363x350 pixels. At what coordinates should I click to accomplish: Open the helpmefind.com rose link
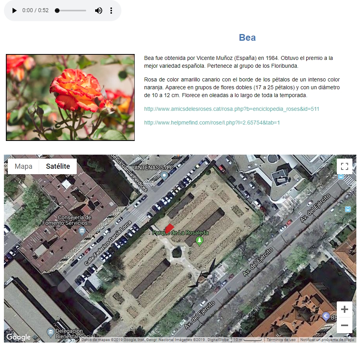pyautogui.click(x=212, y=123)
